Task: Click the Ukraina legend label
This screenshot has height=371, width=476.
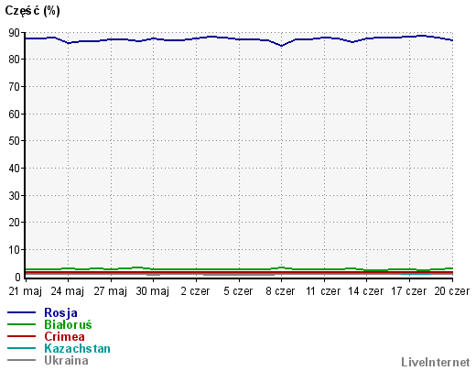Action: [x=66, y=360]
